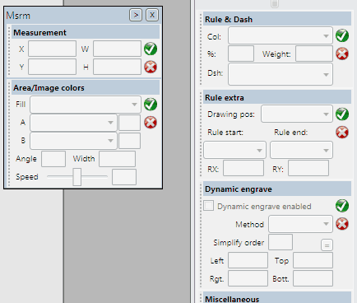Screen dimensions: 357x303
Task: Click the Rule extra section header
Action: [277, 97]
